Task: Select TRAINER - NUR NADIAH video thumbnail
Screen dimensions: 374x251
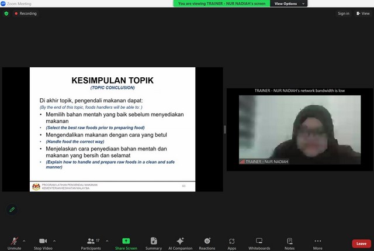Action: [300, 129]
